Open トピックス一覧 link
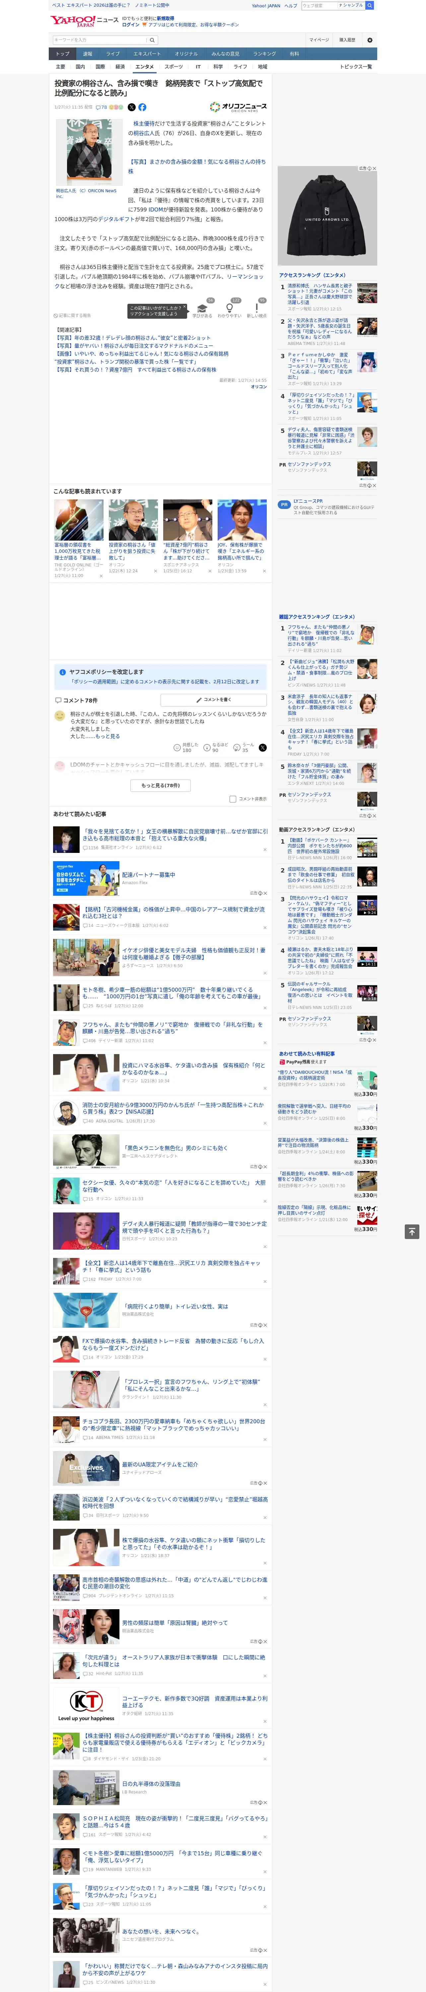This screenshot has height=1992, width=426. point(356,66)
